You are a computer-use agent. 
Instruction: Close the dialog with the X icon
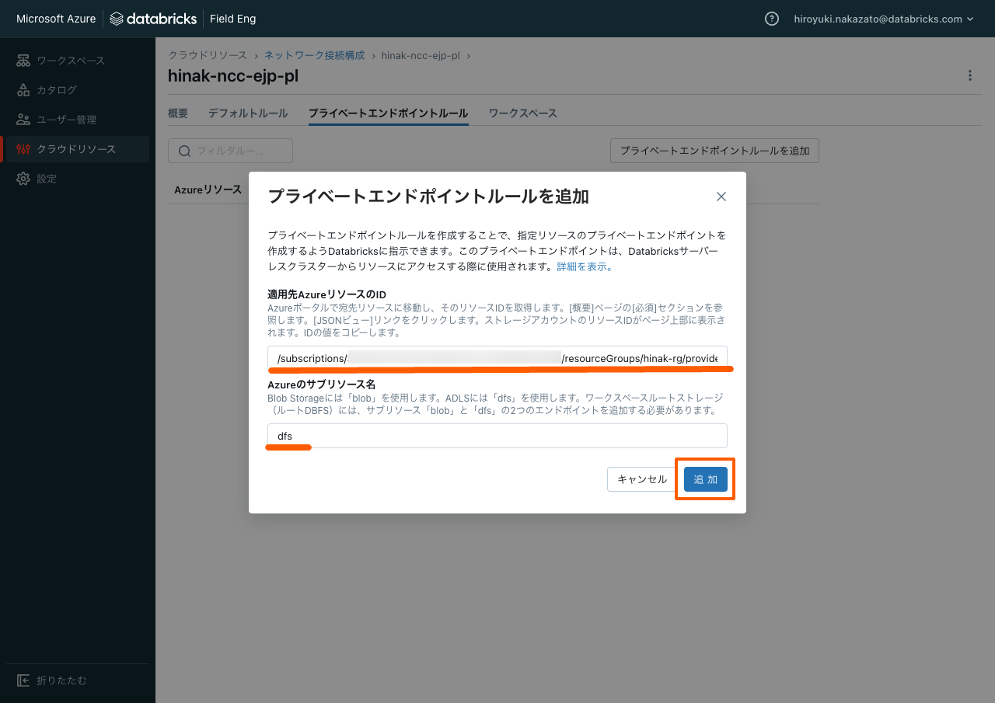[721, 197]
